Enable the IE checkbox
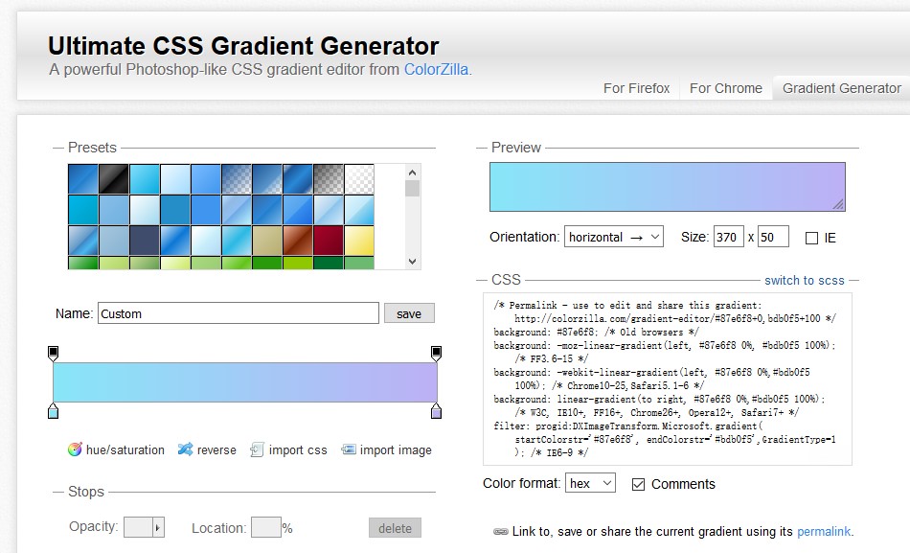This screenshot has width=910, height=553. click(x=811, y=238)
